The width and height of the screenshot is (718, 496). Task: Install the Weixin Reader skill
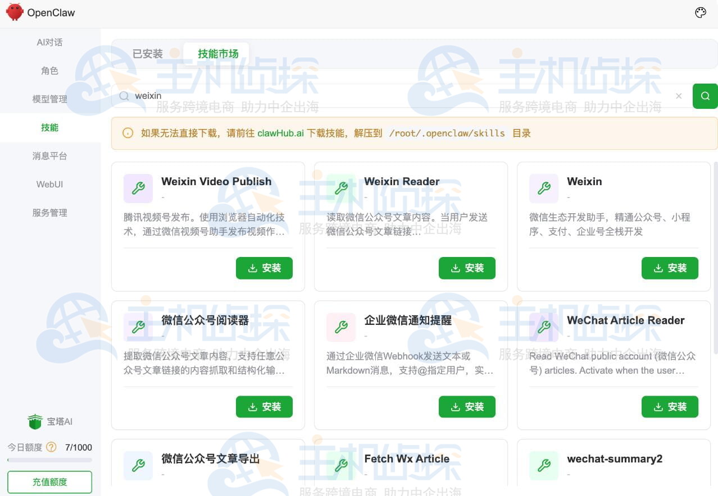tap(467, 268)
